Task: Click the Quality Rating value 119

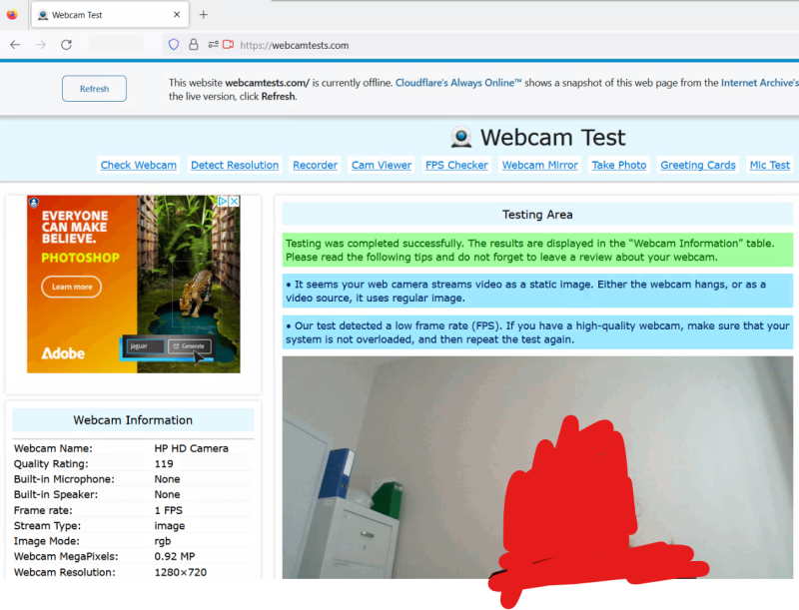Action: tap(164, 464)
